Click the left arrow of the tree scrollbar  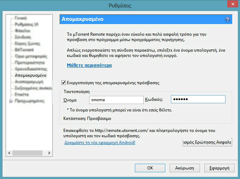coord(9,153)
